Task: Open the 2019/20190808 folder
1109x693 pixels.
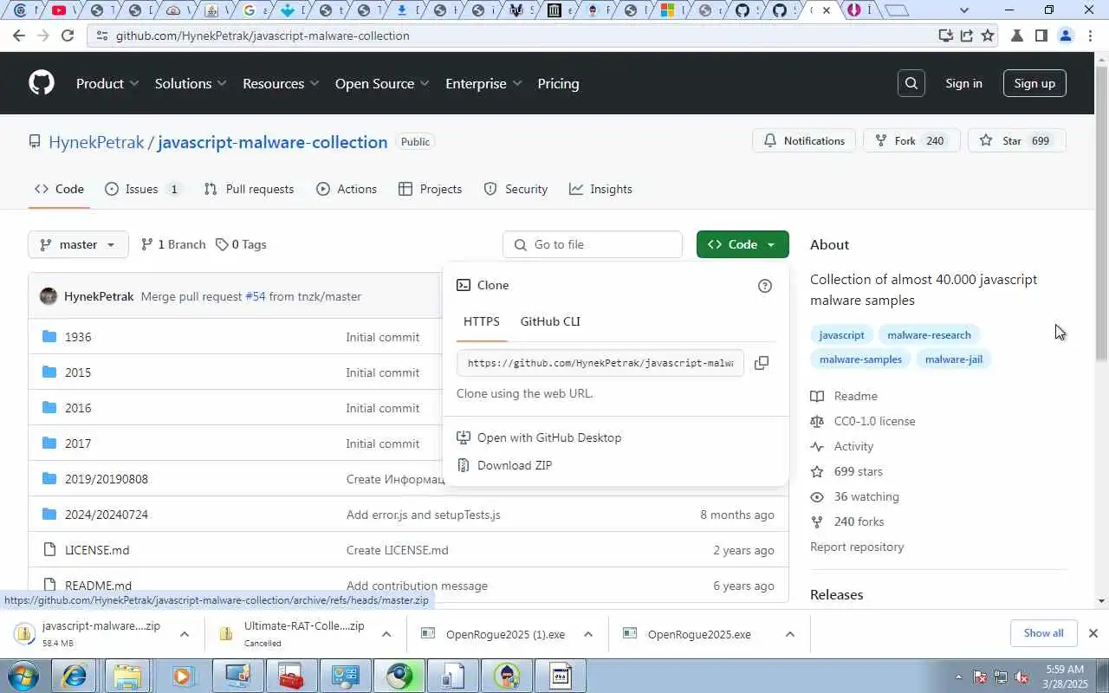Action: tap(107, 479)
